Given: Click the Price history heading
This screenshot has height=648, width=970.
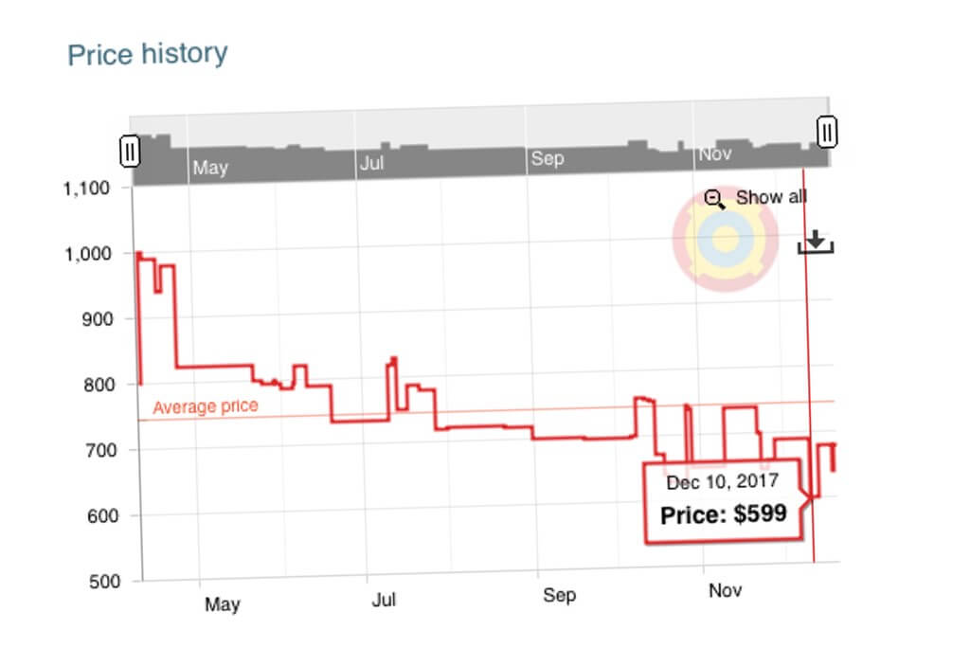Looking at the screenshot, I should [147, 53].
